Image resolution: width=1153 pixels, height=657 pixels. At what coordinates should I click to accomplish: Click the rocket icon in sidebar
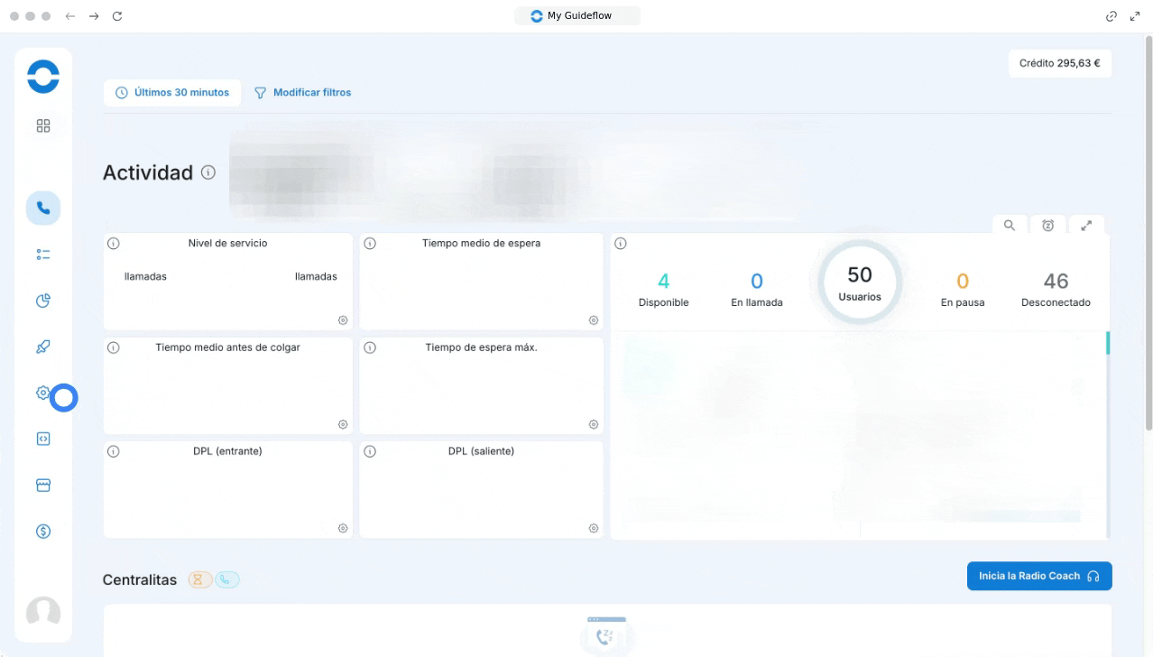click(43, 347)
